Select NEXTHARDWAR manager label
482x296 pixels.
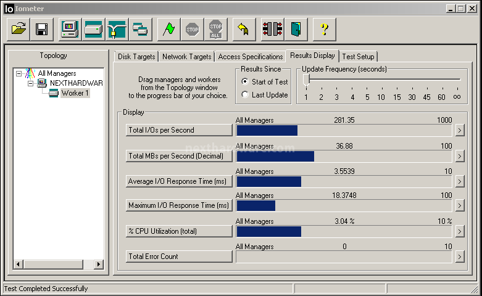pyautogui.click(x=77, y=83)
